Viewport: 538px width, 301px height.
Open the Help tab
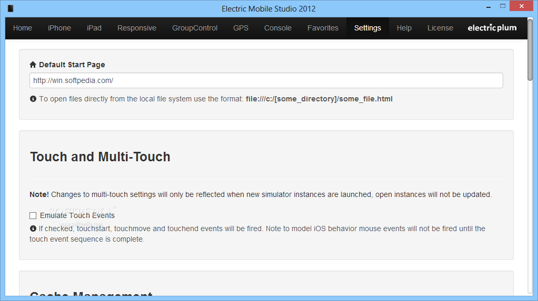point(404,28)
